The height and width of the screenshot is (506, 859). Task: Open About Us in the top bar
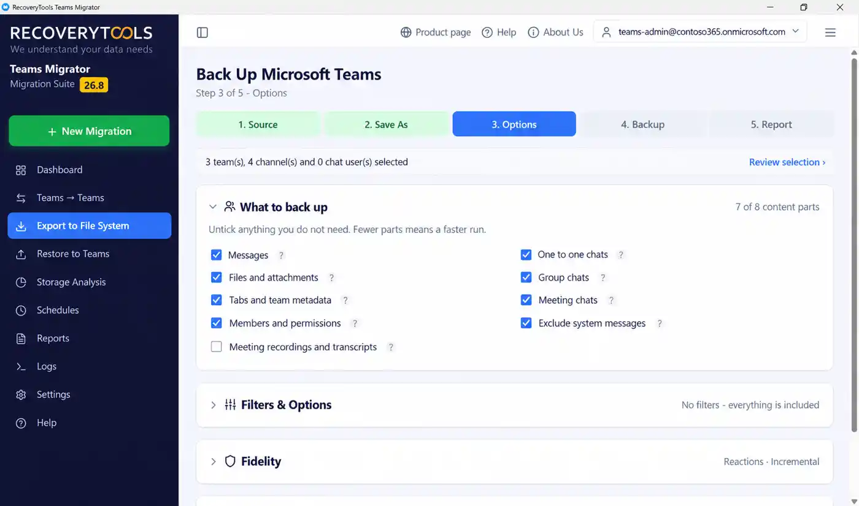(555, 32)
